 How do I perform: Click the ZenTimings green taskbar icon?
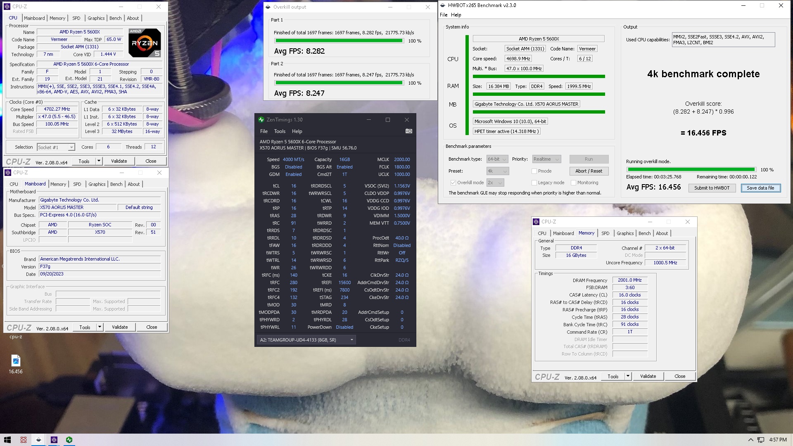[x=69, y=440]
